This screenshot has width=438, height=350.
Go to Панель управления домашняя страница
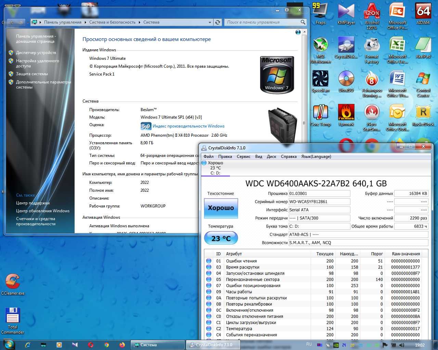tap(36, 39)
